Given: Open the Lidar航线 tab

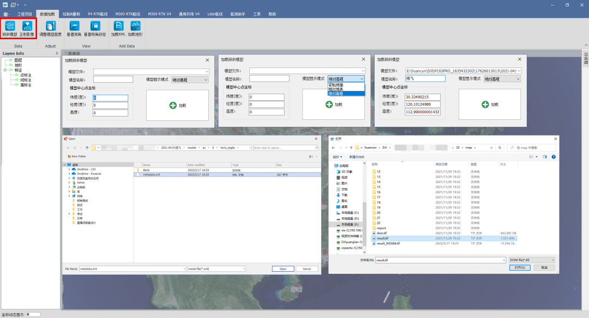Looking at the screenshot, I should pyautogui.click(x=215, y=14).
